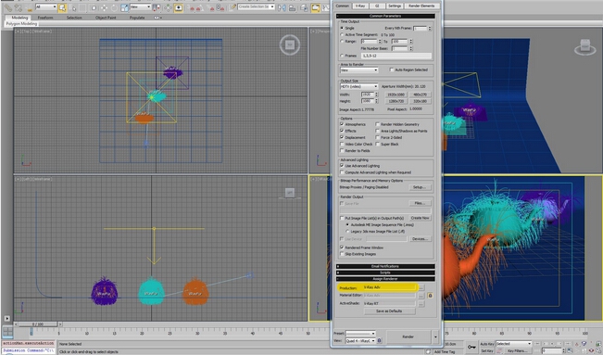Open the Create Selection Set dropdown
Screen dimensions: 603x355
point(257,6)
